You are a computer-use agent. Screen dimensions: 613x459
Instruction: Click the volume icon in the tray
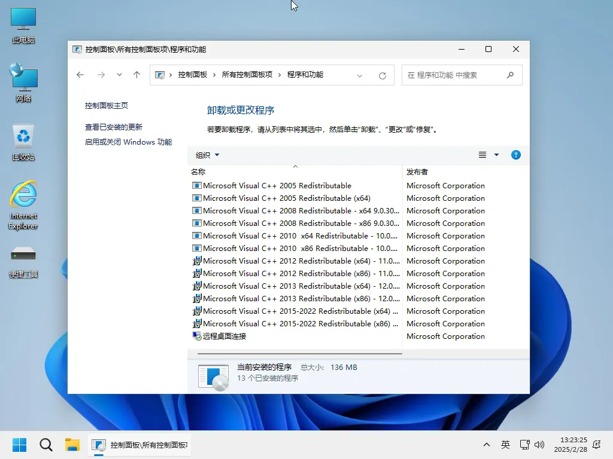point(541,445)
